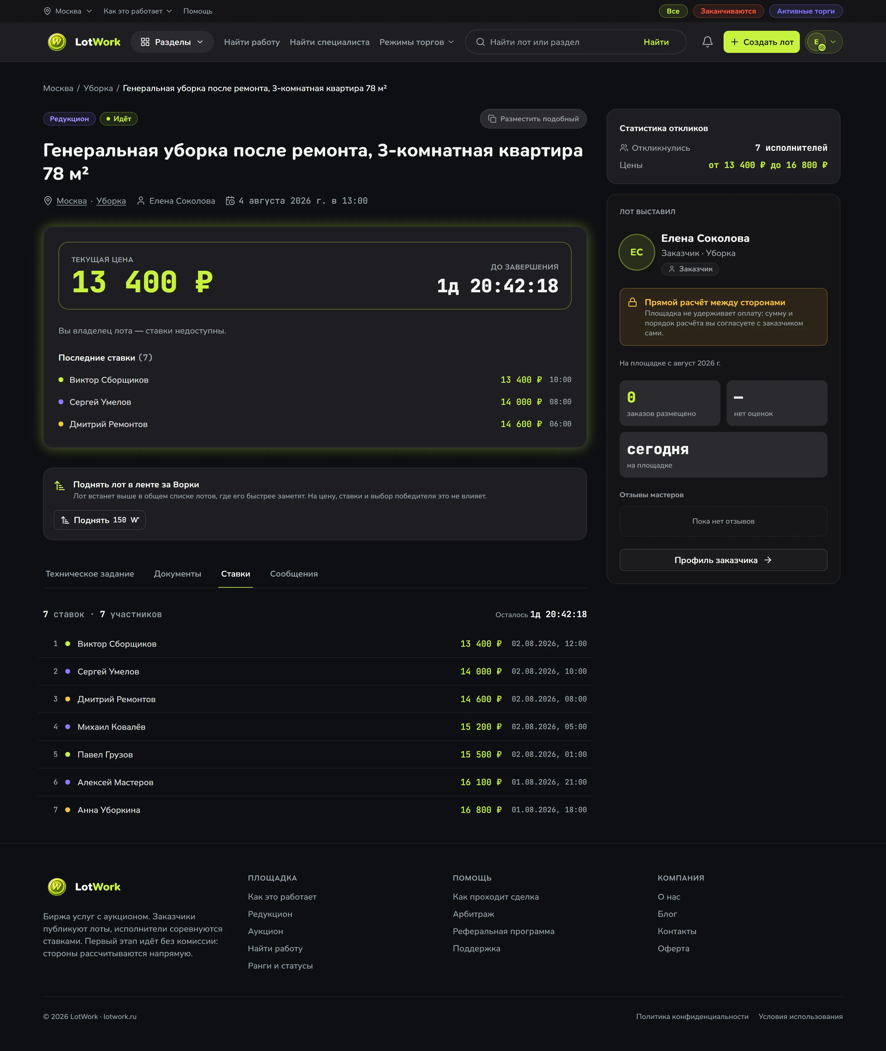The image size is (886, 1051).
Task: Open footer link Редукцион
Action: [270, 914]
